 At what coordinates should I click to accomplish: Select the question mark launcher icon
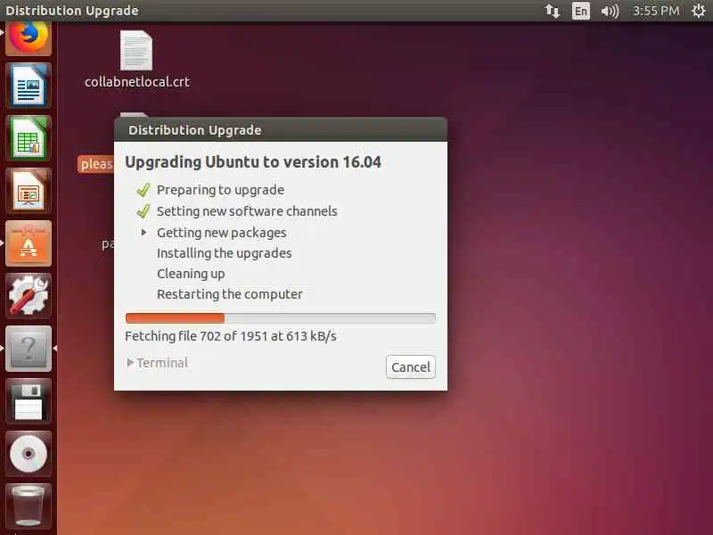pos(29,349)
